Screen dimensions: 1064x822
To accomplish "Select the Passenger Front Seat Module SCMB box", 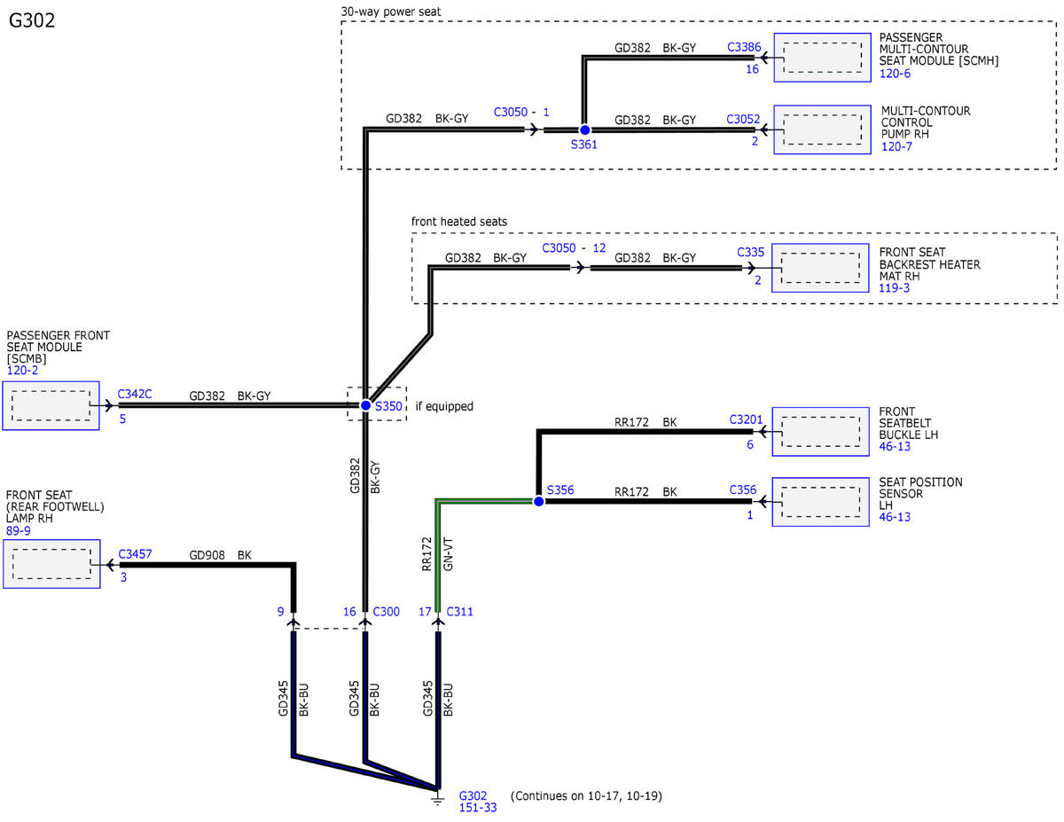I will point(51,406).
